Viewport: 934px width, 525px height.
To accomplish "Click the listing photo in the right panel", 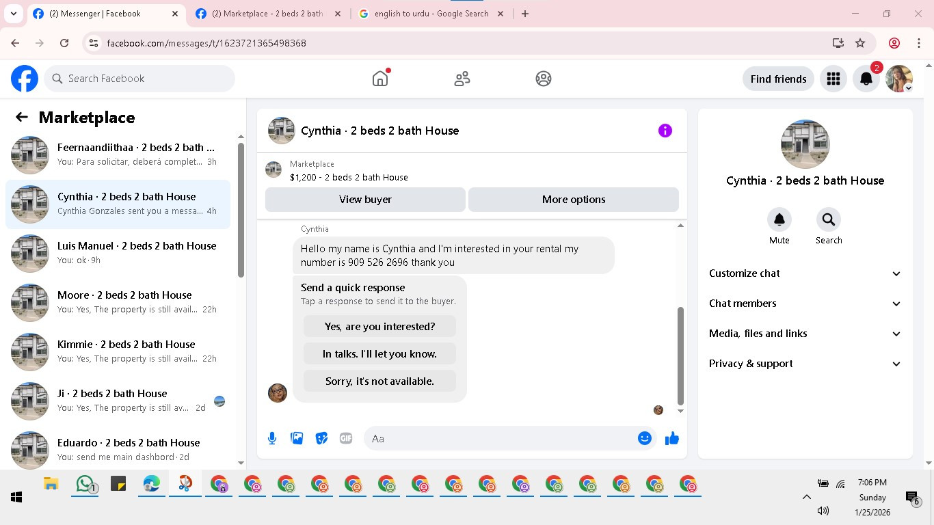I will click(805, 144).
